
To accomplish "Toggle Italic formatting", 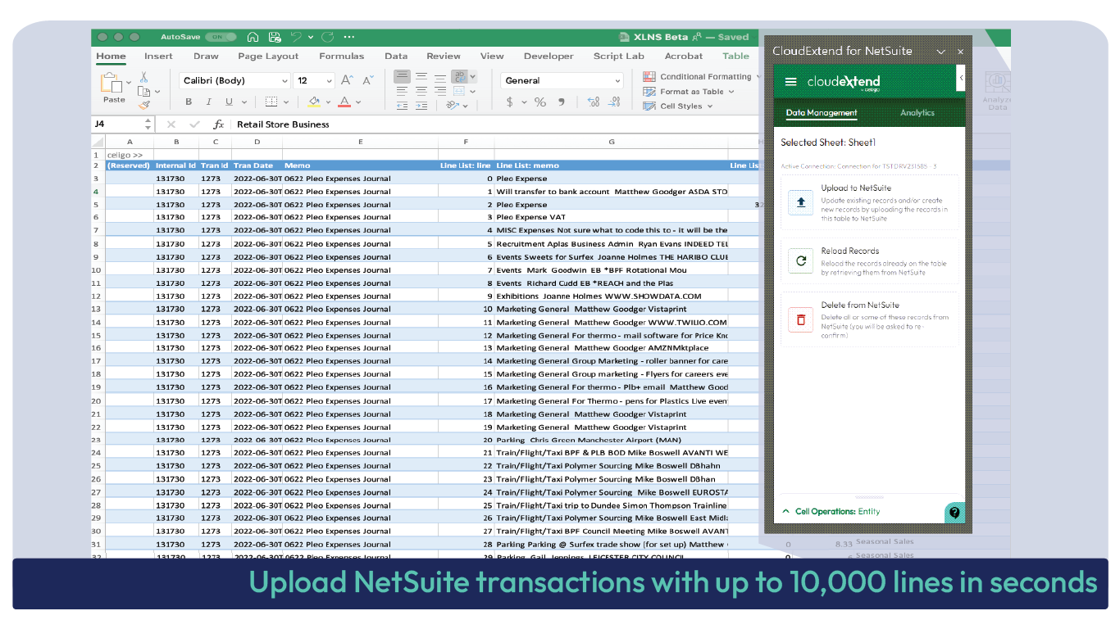I will (208, 102).
